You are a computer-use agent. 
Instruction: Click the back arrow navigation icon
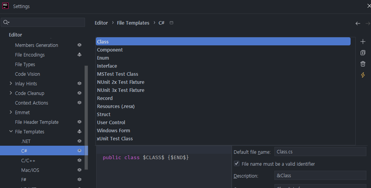(x=358, y=23)
